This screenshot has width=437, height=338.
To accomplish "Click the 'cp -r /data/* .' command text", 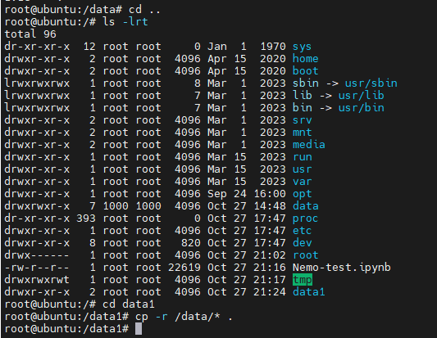I will click(184, 317).
